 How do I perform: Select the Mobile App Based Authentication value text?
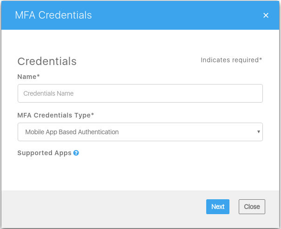pyautogui.click(x=72, y=132)
